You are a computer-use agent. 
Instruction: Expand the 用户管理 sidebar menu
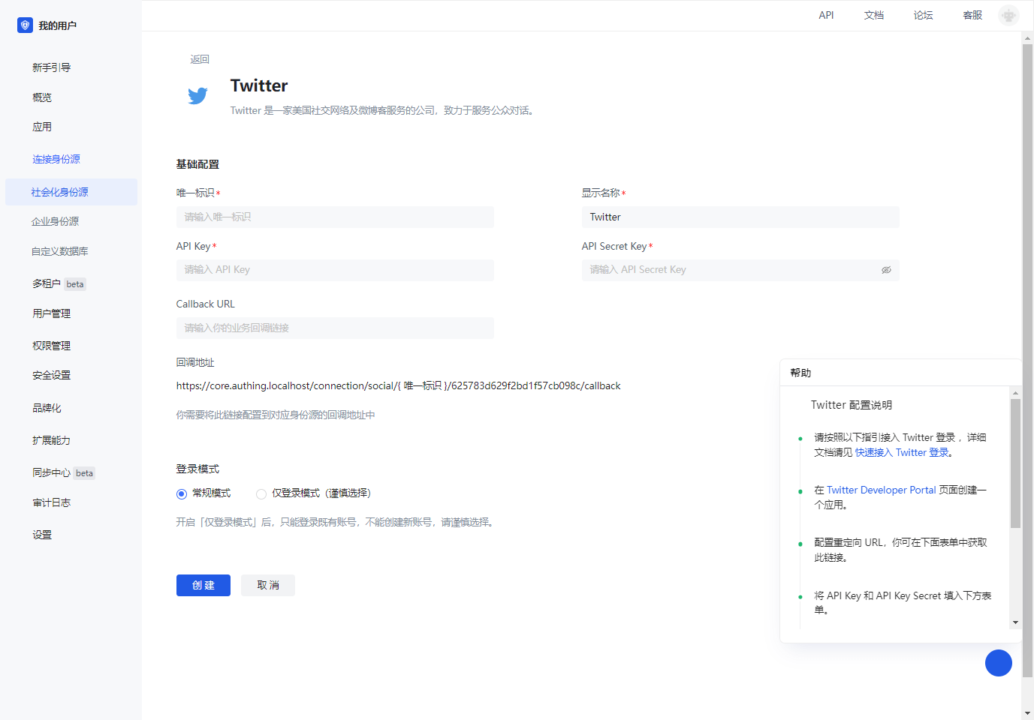coord(51,313)
